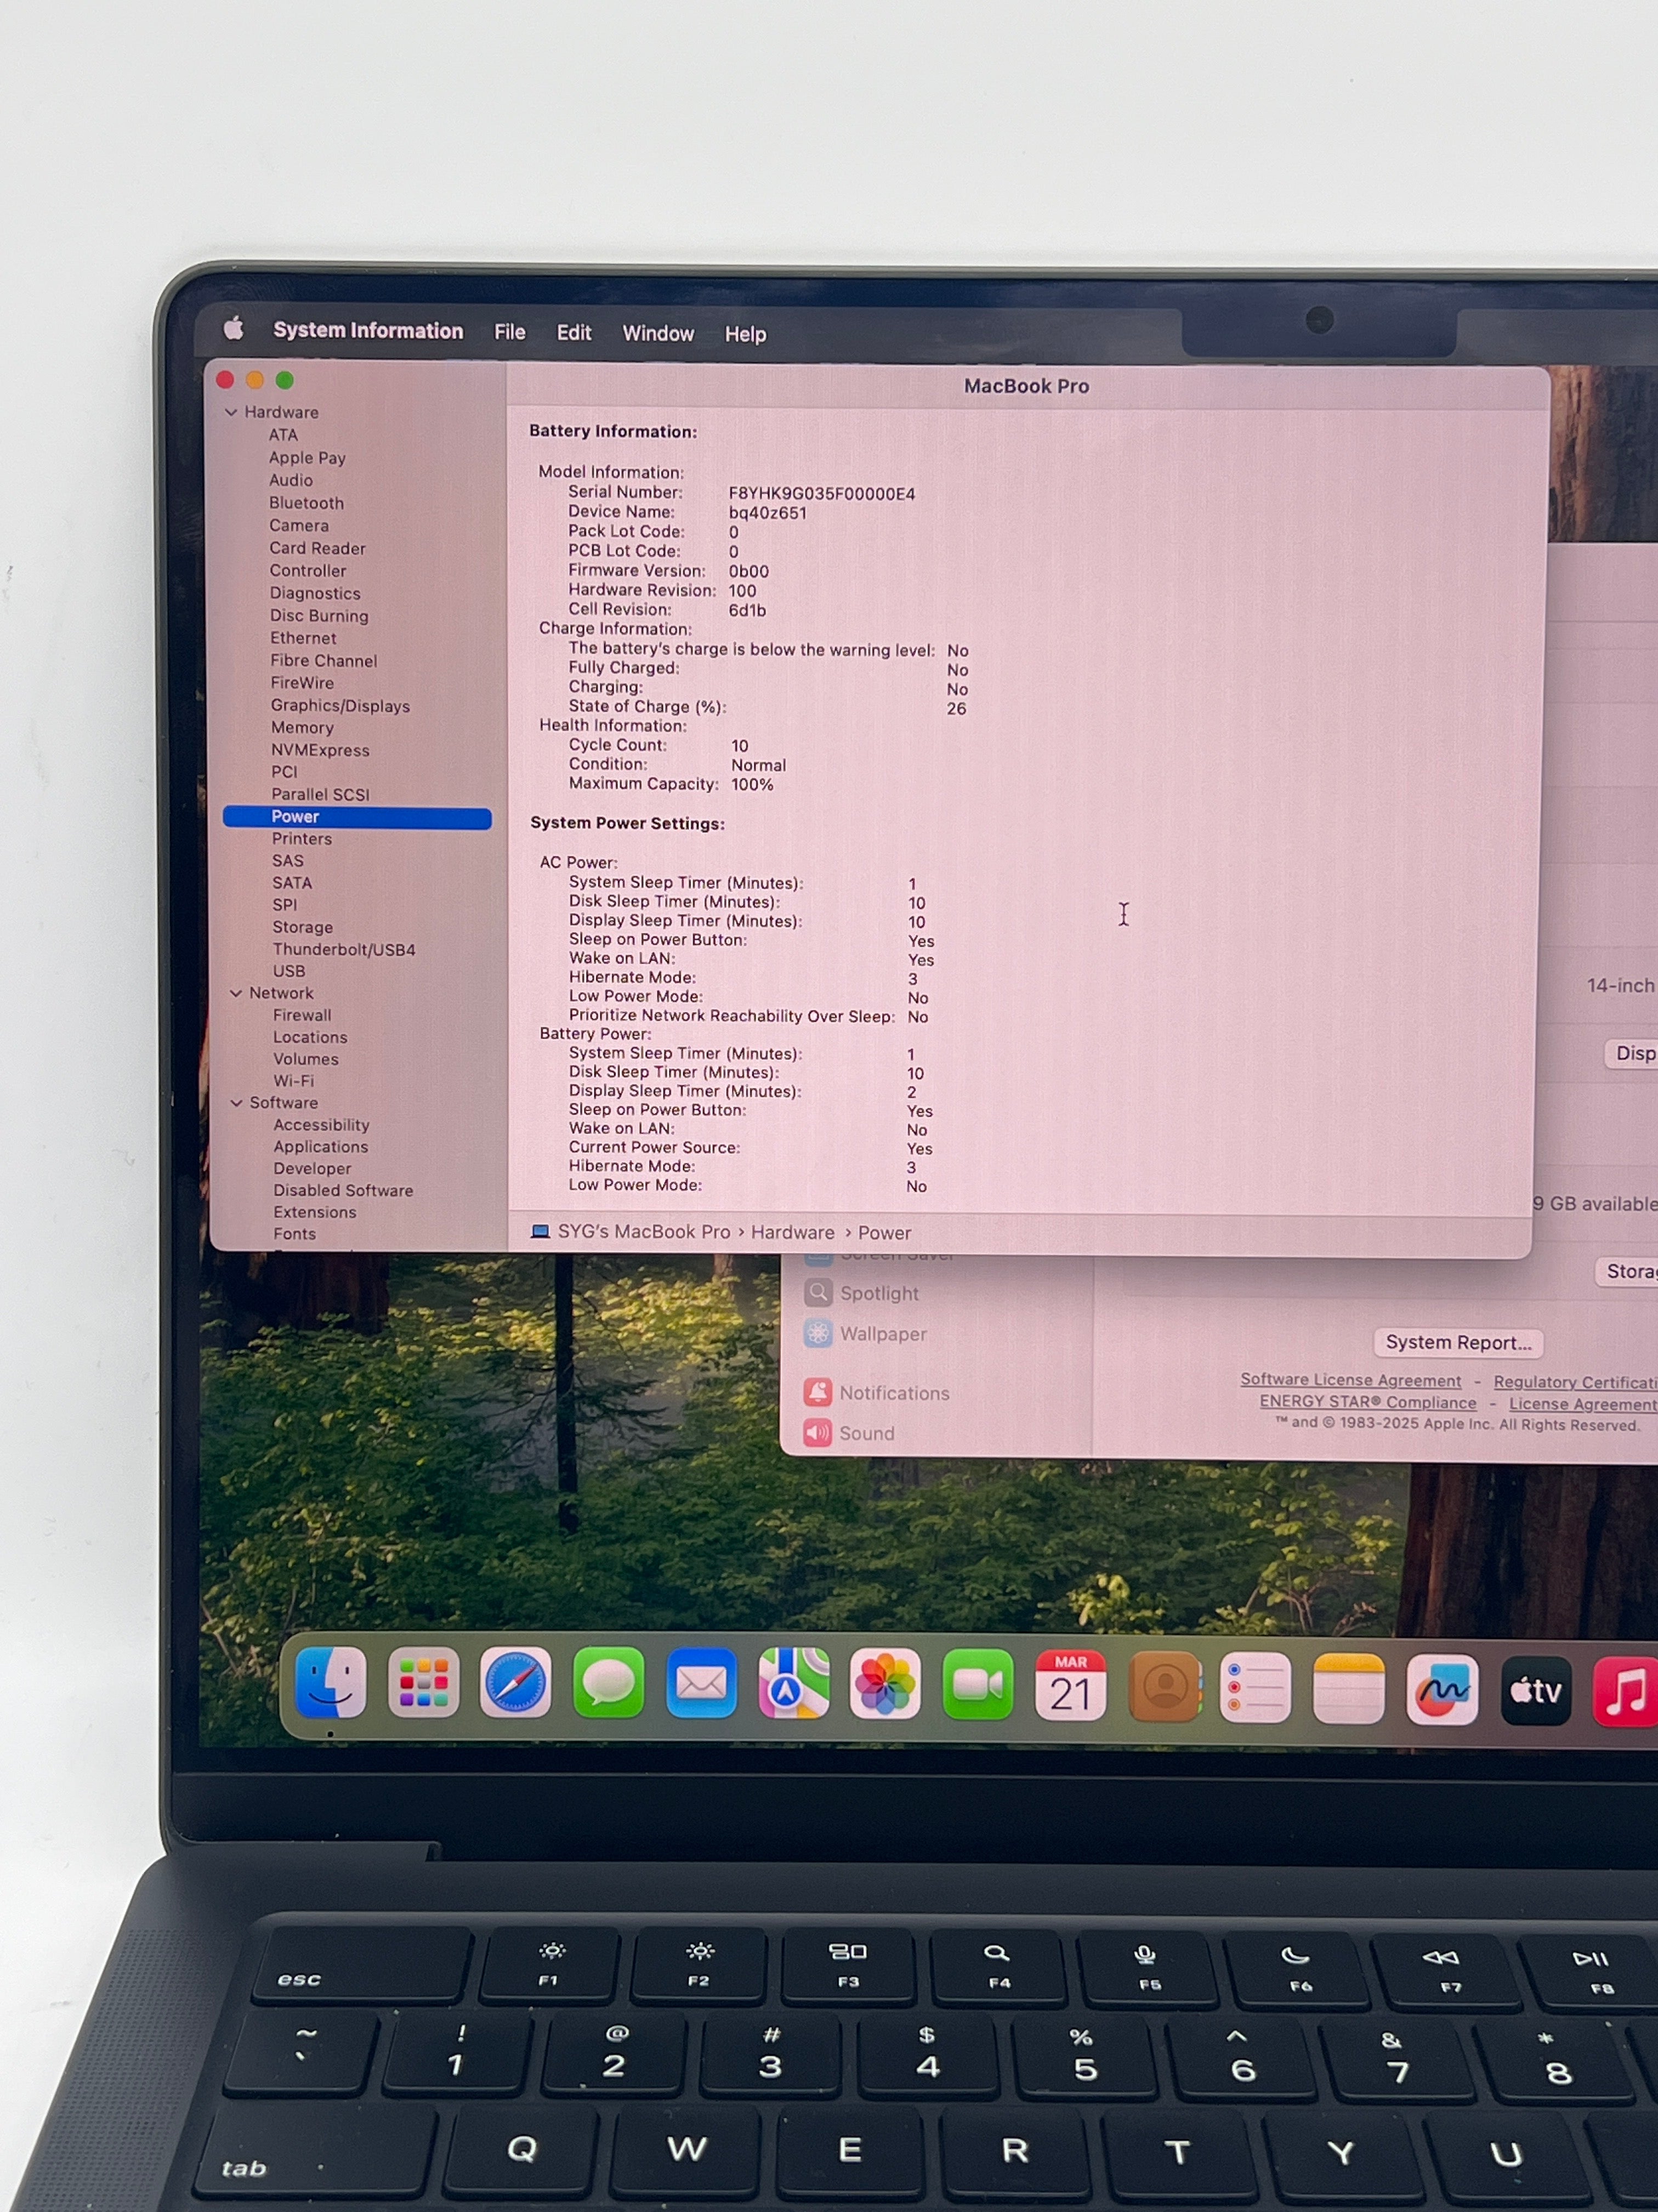Select Ethernet in the sidebar
This screenshot has width=1658, height=2212.
tap(303, 638)
